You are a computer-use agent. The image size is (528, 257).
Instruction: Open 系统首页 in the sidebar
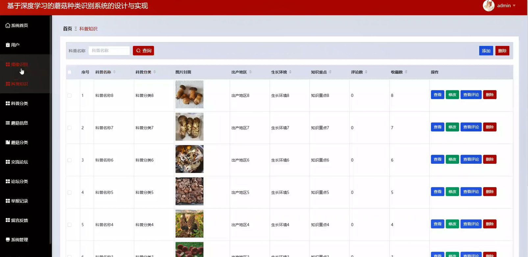click(17, 25)
